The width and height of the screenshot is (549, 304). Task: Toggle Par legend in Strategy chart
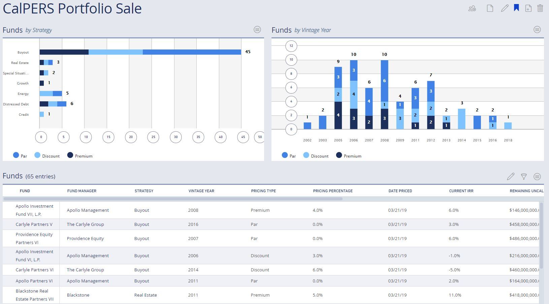pyautogui.click(x=20, y=156)
